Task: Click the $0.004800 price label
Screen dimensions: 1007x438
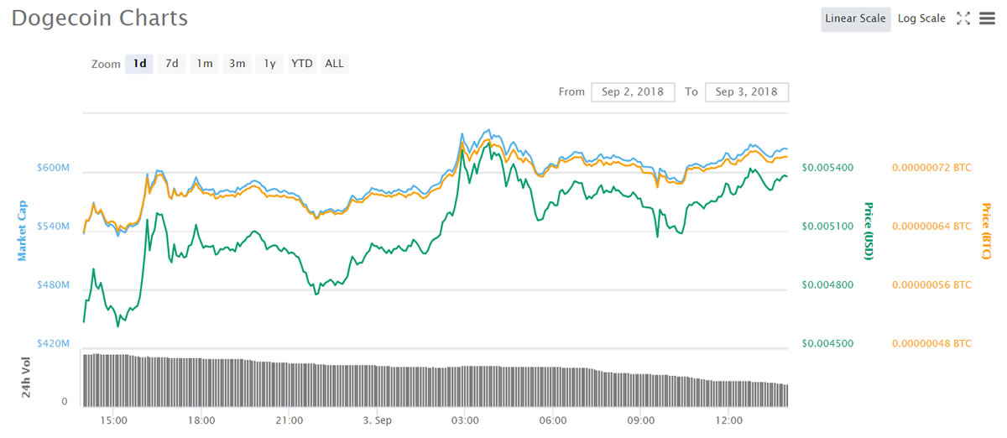Action: tap(827, 285)
